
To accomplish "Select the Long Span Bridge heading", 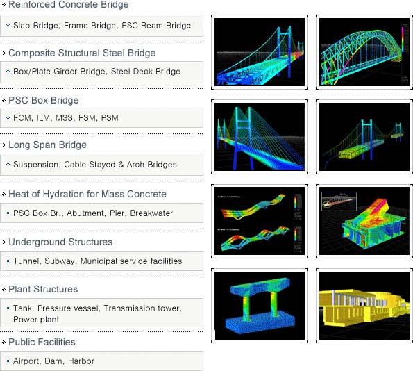I will (x=47, y=145).
